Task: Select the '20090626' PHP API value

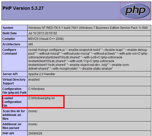Action: point(35,133)
